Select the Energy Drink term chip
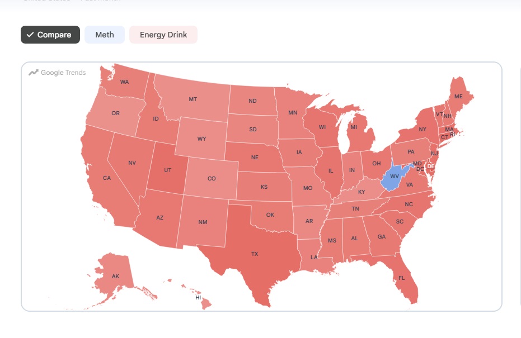The height and width of the screenshot is (338, 521). pos(163,35)
